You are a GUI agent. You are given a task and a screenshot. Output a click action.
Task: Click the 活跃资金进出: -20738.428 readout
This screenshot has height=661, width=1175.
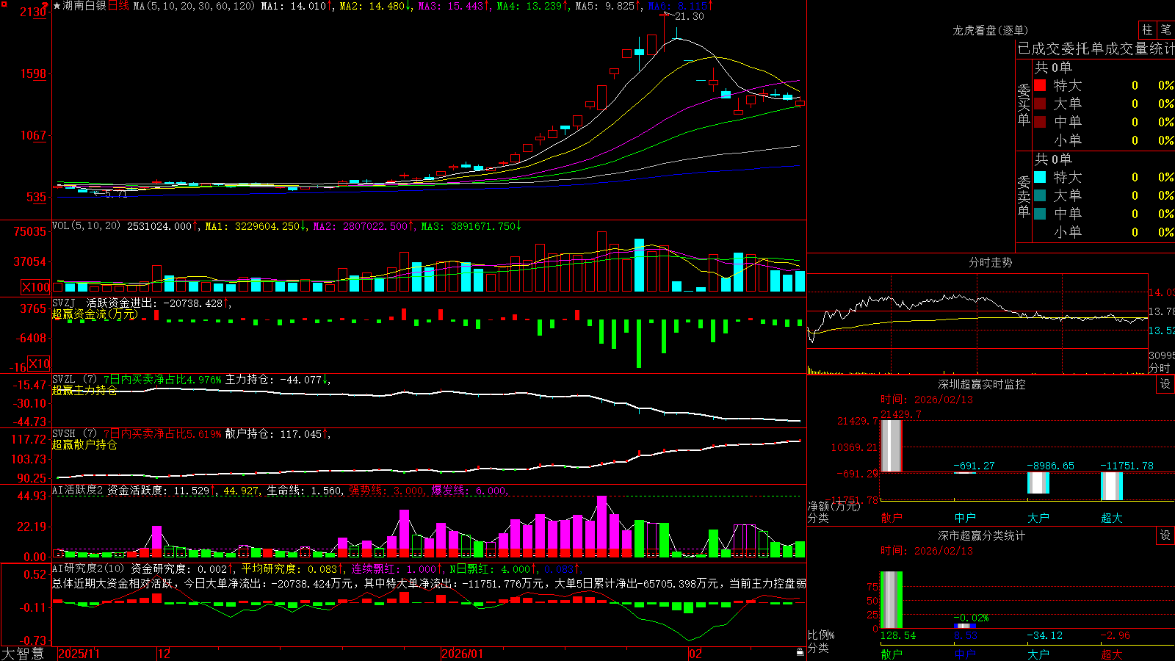click(x=158, y=303)
